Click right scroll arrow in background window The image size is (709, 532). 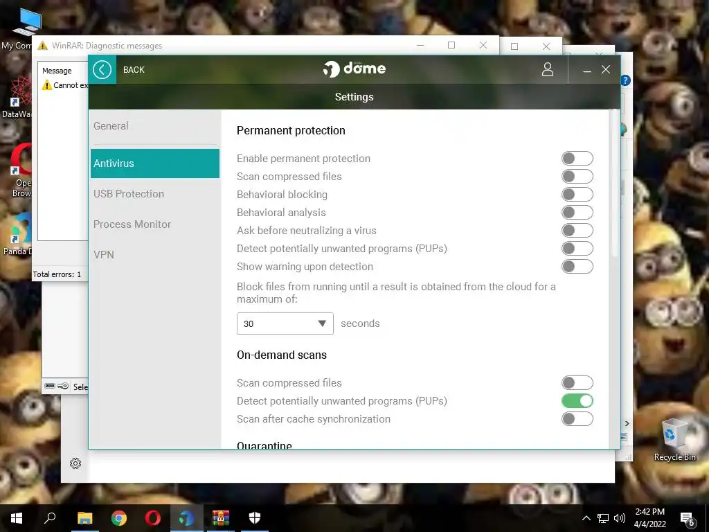point(627,423)
